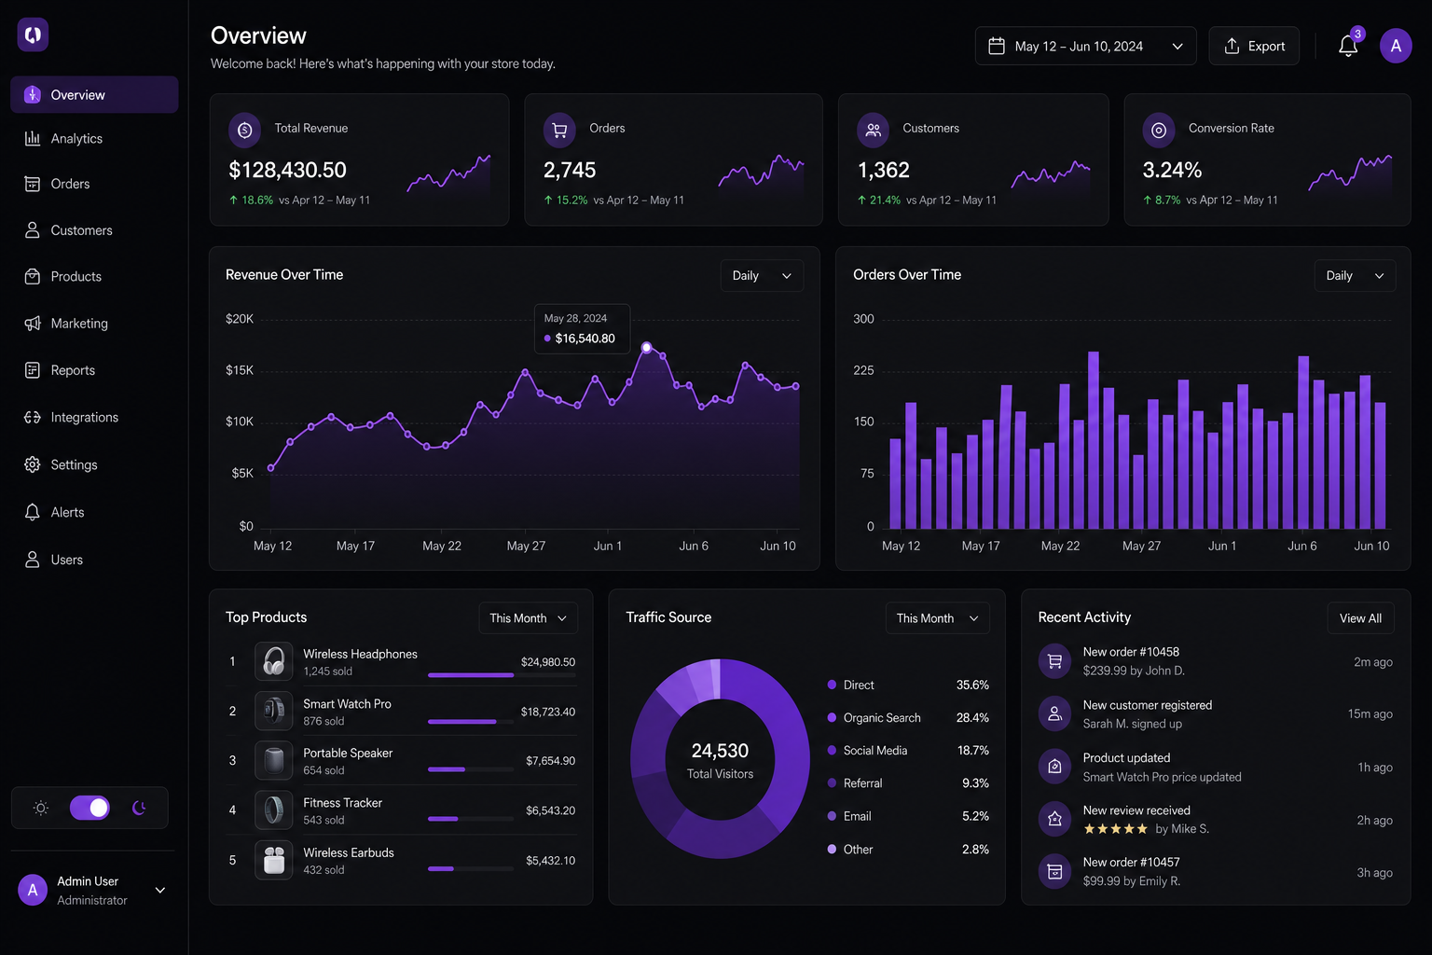Click the Products box icon
1432x955 pixels.
tap(33, 276)
